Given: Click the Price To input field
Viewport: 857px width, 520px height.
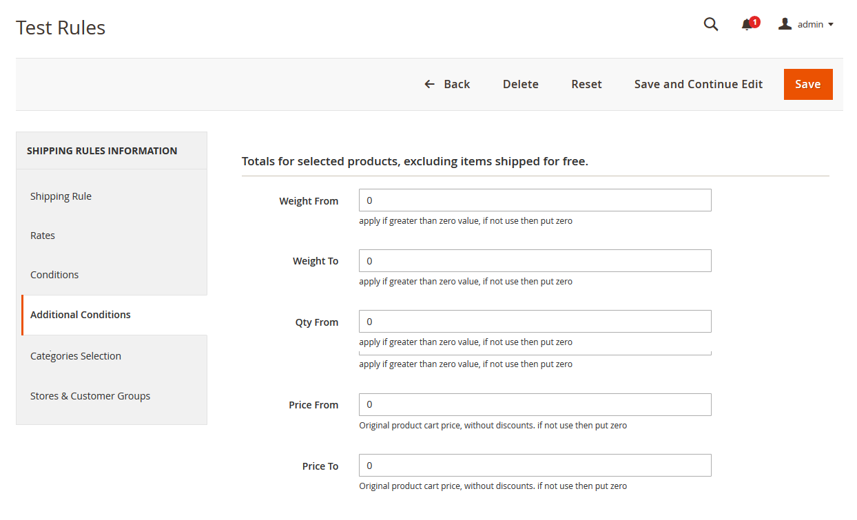Looking at the screenshot, I should [x=535, y=466].
